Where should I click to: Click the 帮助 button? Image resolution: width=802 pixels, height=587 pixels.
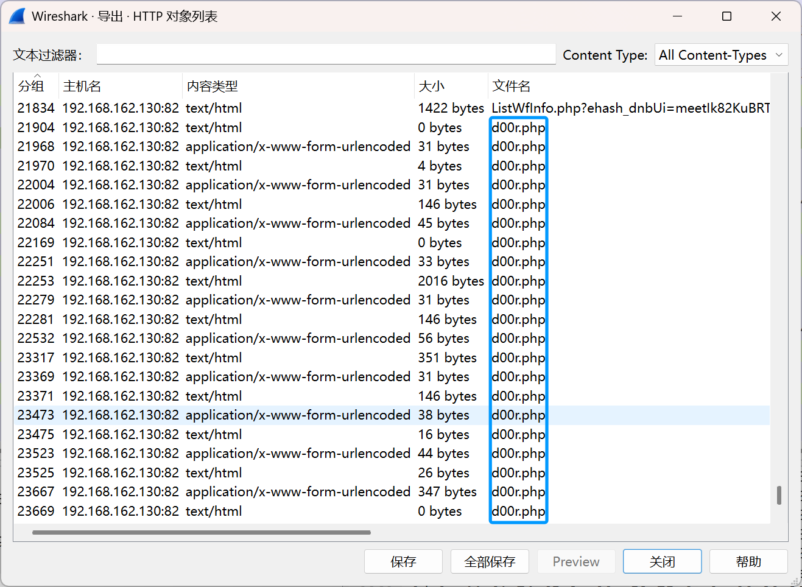(748, 561)
